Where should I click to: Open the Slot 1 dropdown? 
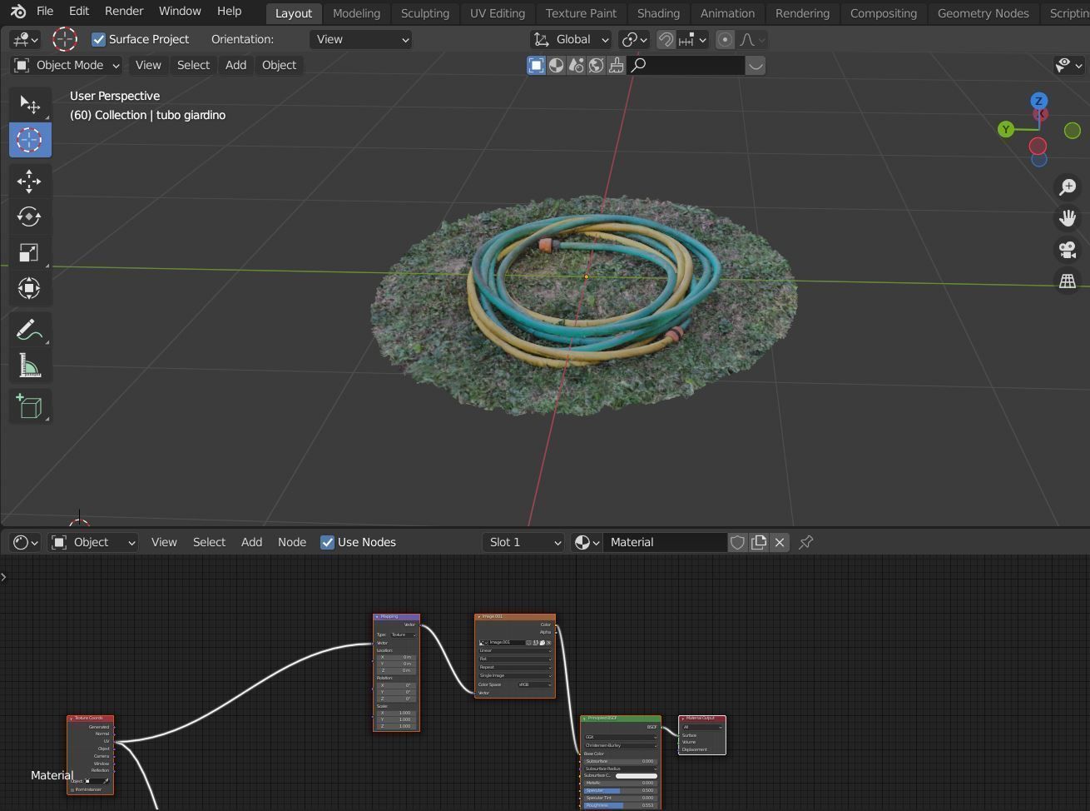[523, 542]
